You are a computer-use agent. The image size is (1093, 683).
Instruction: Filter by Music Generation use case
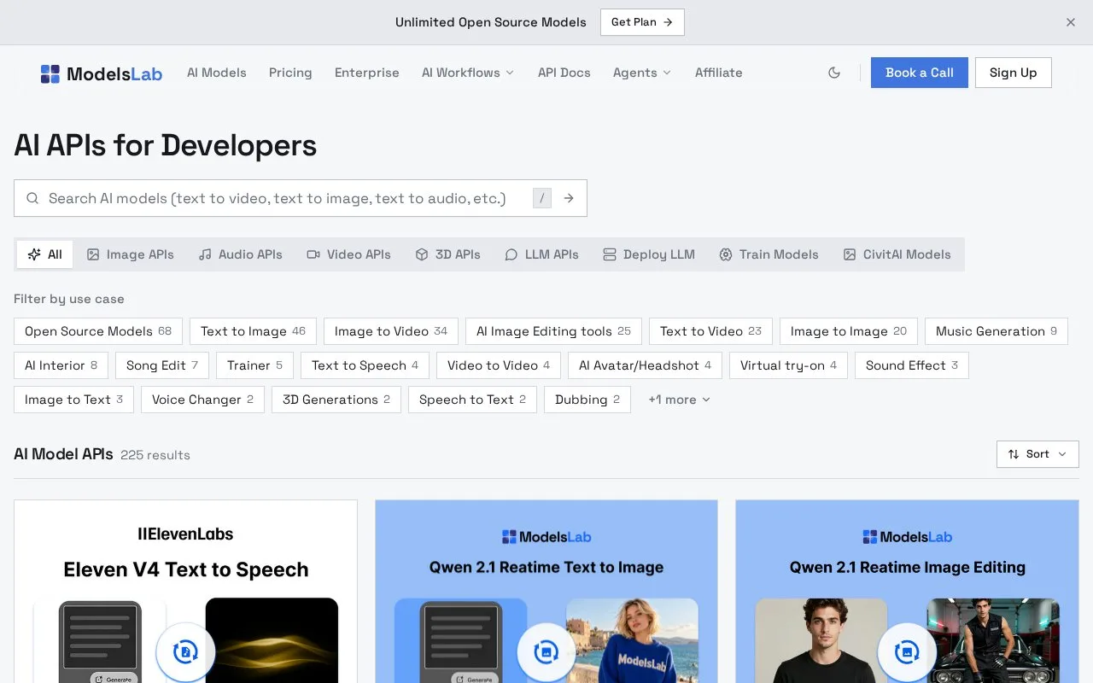pos(997,331)
